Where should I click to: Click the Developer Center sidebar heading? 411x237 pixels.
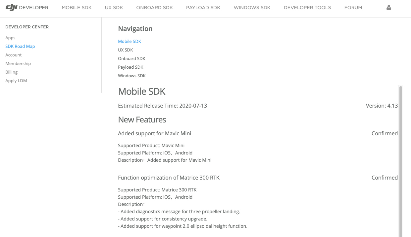point(27,27)
